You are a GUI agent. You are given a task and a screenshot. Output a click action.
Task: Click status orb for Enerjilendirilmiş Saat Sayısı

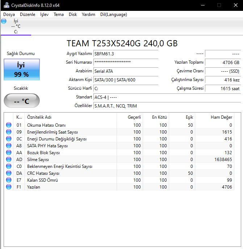[x=9, y=132]
